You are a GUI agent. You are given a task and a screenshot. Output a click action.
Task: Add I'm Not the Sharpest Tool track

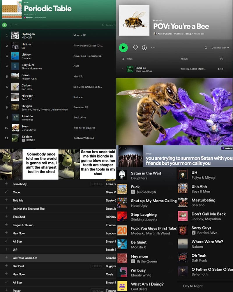(x=6, y=208)
